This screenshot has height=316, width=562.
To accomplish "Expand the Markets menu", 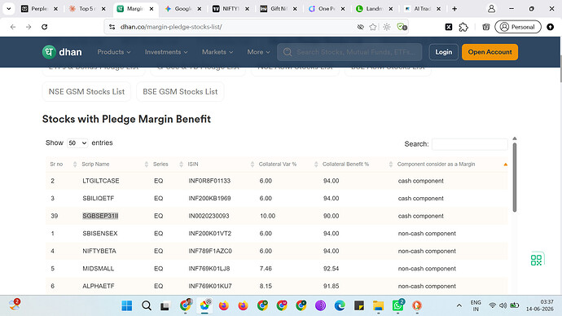I will pos(217,52).
